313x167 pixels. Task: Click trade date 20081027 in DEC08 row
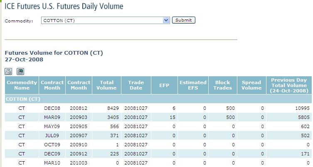coord(136,108)
